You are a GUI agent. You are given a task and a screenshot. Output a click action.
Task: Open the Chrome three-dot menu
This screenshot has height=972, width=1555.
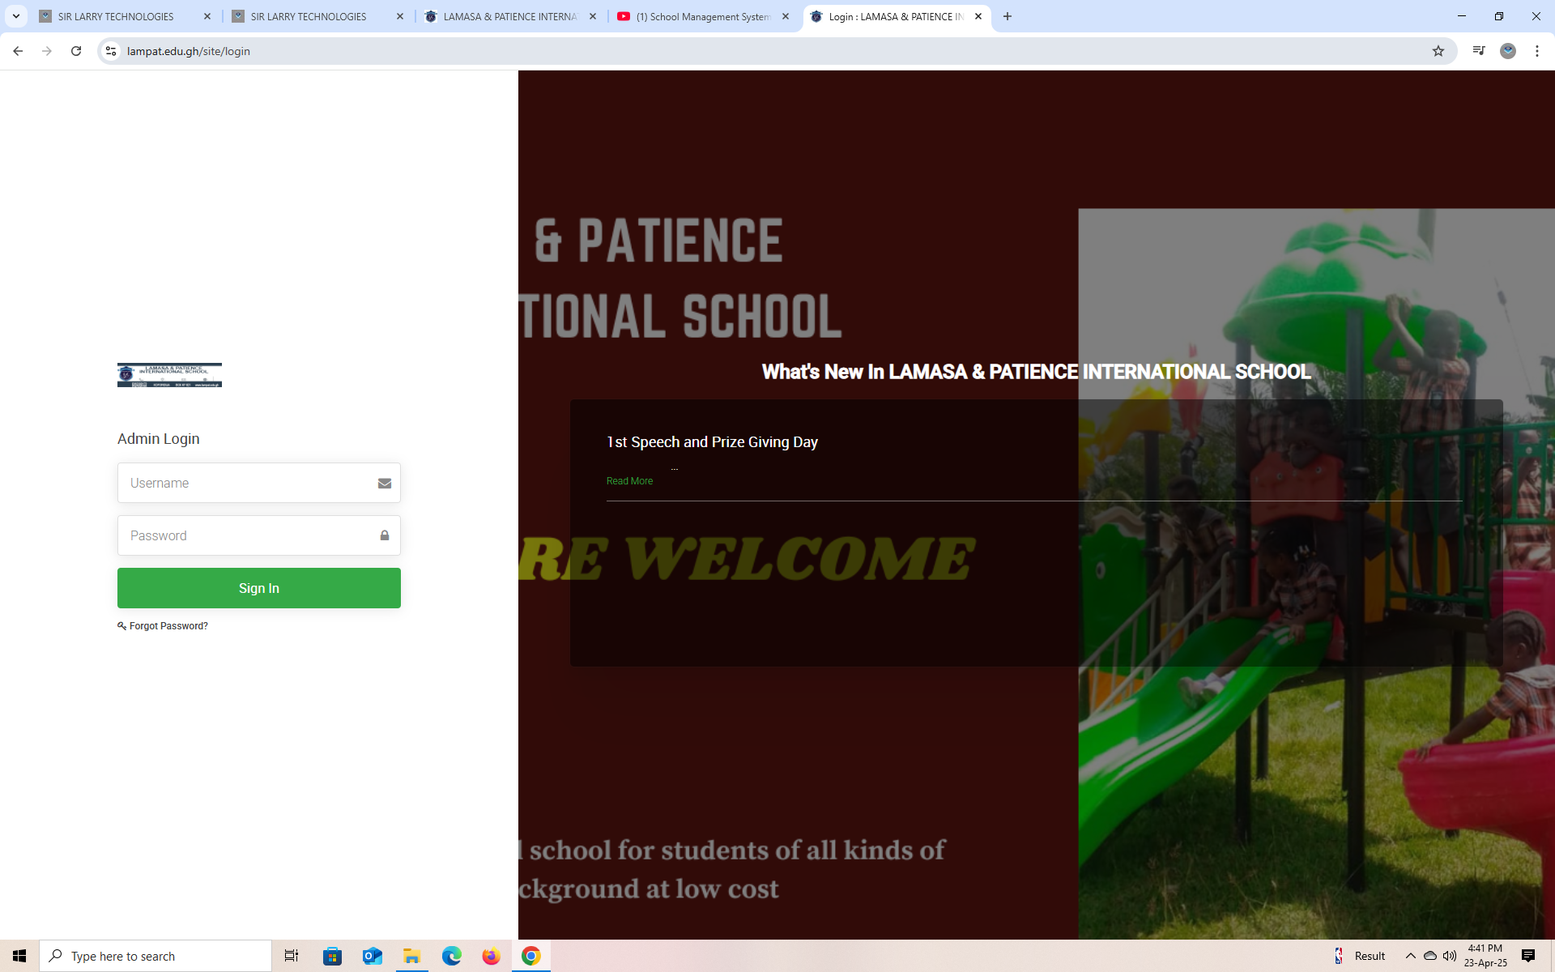1537,51
